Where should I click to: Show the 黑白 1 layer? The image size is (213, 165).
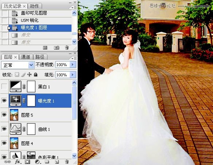pos(4,86)
